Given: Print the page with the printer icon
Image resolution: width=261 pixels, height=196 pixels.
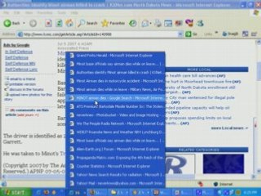Looking at the screenshot, I should 158,23.
